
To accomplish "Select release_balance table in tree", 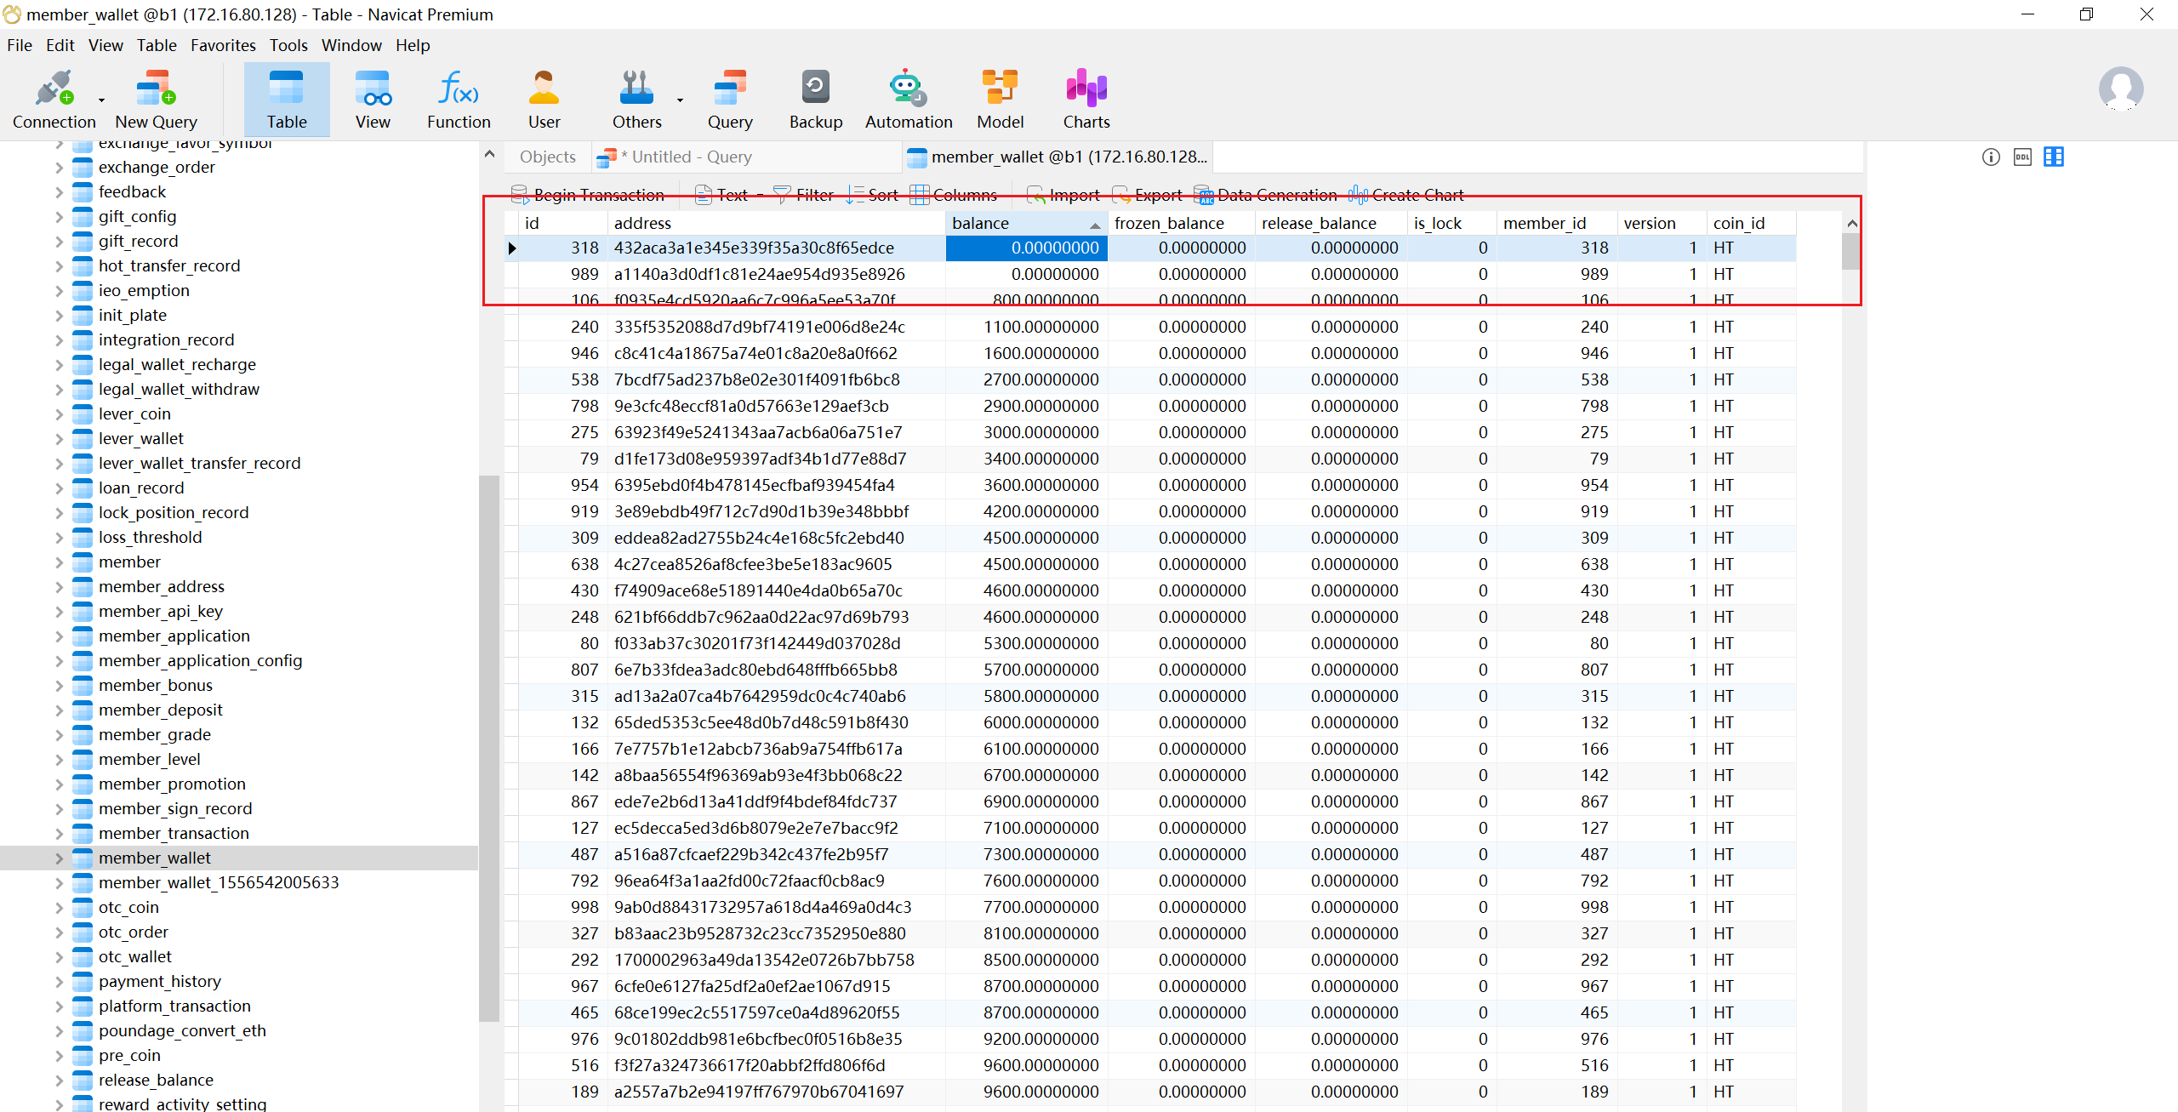I will [x=156, y=1081].
